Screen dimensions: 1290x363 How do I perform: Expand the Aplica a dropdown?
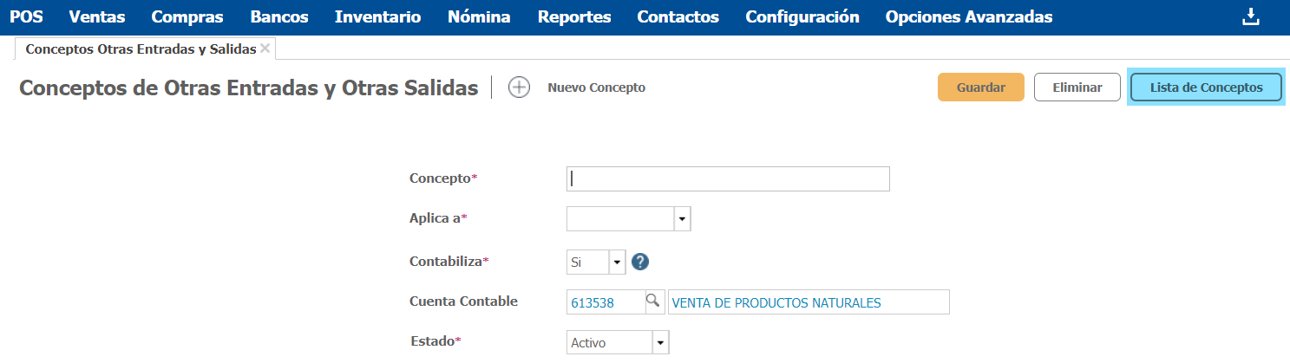tap(682, 219)
